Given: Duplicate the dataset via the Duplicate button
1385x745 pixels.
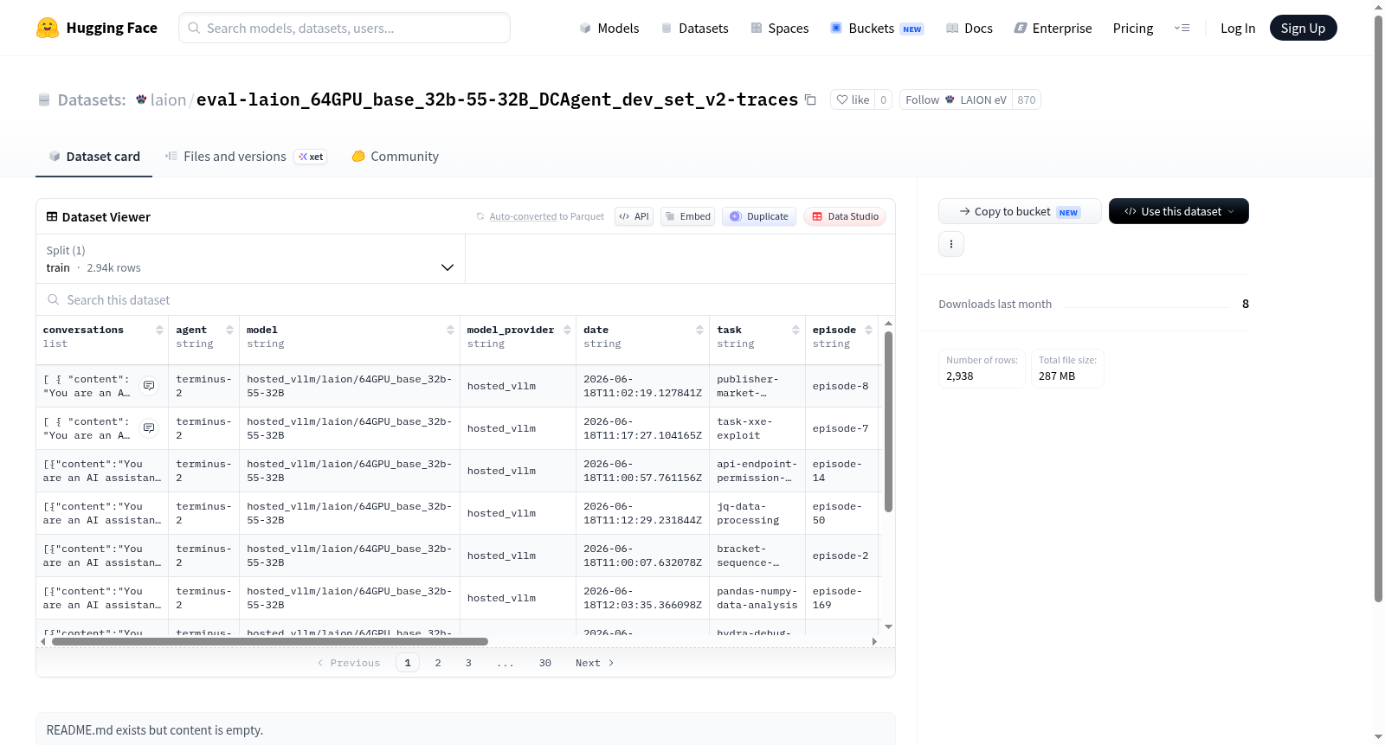Looking at the screenshot, I should click(x=759, y=216).
